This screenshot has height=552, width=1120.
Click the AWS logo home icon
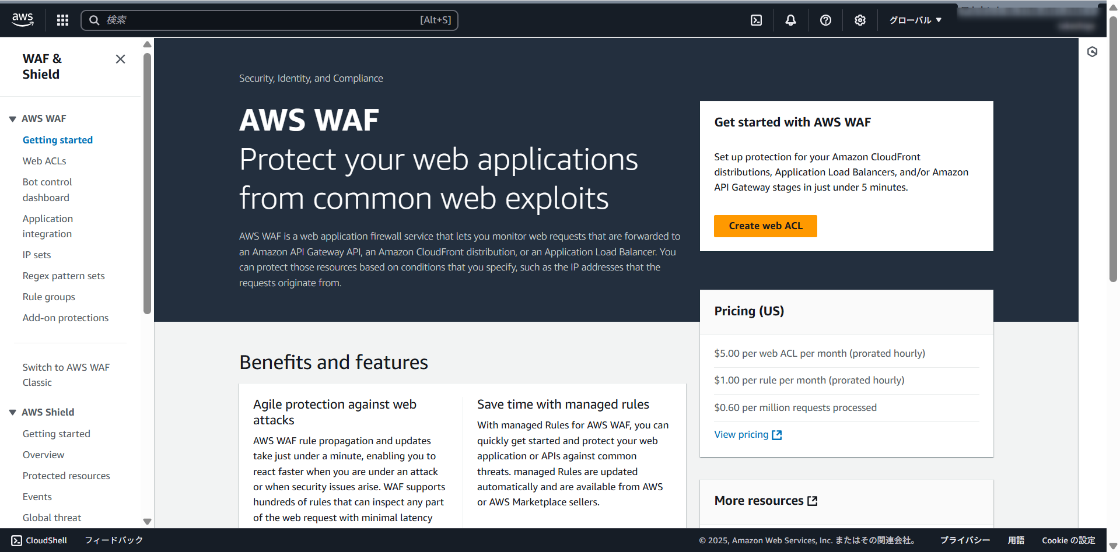[x=23, y=20]
